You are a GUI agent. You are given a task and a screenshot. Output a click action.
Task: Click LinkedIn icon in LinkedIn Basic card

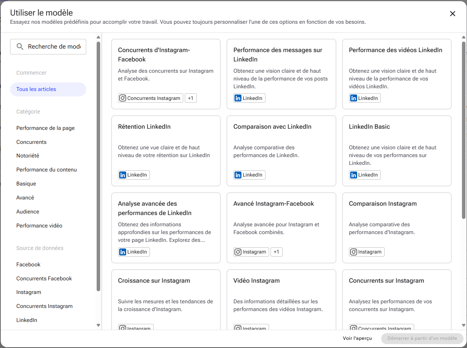pos(354,175)
